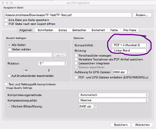Click the Höchste Bildauflösung stepper arrows

[x=96, y=106]
